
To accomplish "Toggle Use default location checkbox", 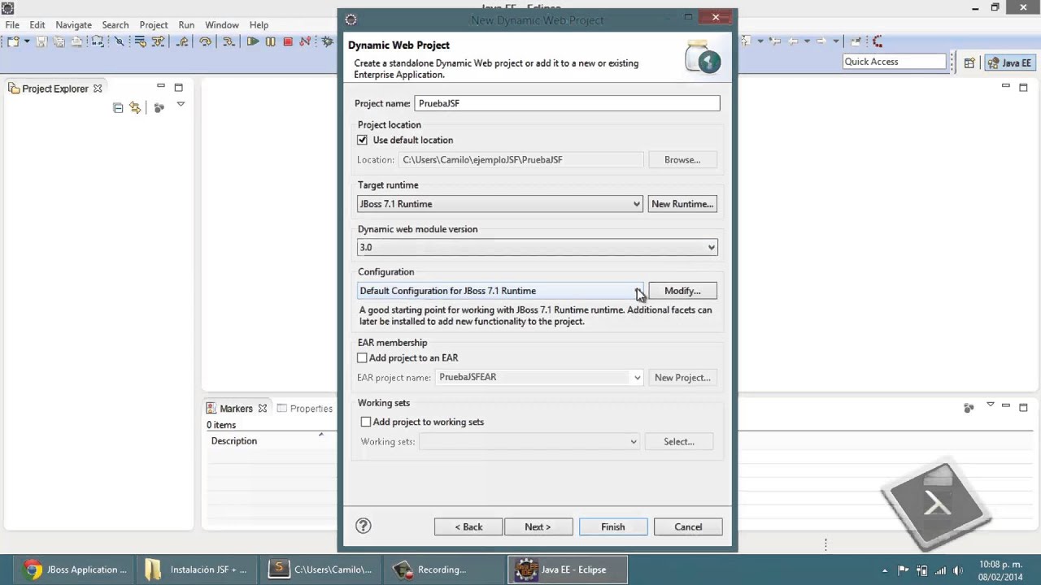I will (x=362, y=140).
